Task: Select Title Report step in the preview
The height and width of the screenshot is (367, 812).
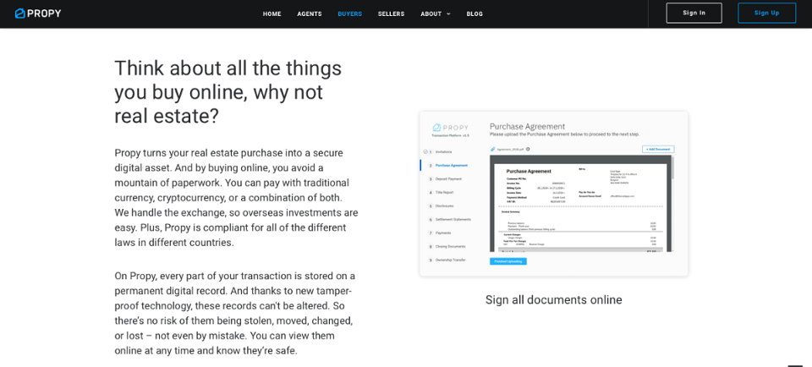Action: point(441,193)
